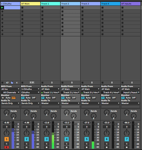Screen dimensions: 142x150
Task: Stop clips on Track 3
Action: pos(83,82)
